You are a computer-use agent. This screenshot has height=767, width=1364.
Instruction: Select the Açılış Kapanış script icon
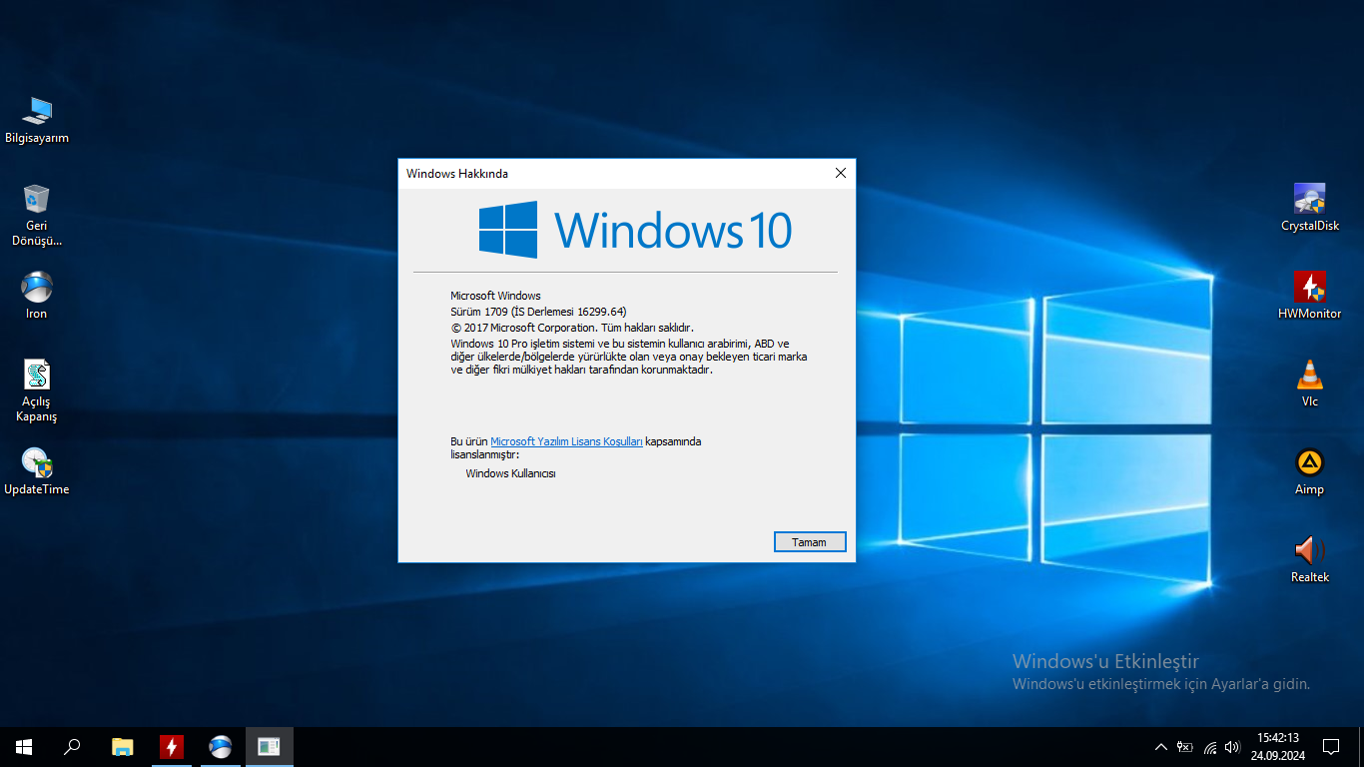[x=37, y=390]
